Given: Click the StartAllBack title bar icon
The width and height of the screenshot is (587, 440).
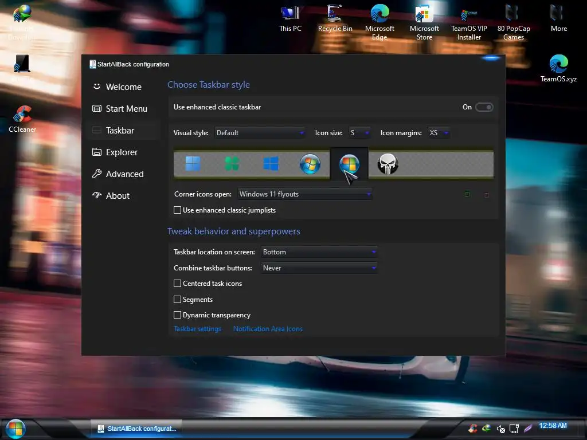Looking at the screenshot, I should (92, 64).
